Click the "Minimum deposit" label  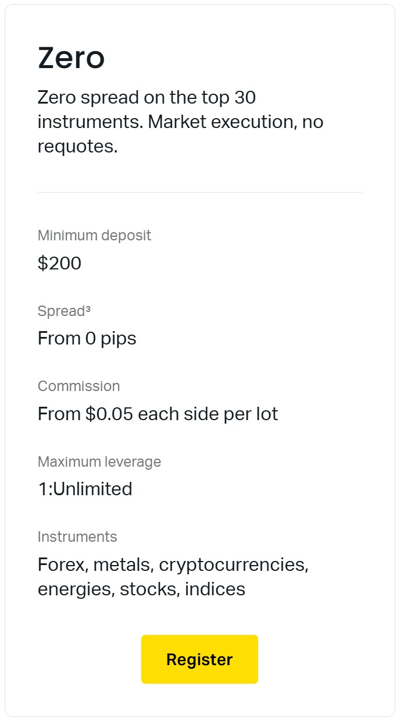[94, 236]
